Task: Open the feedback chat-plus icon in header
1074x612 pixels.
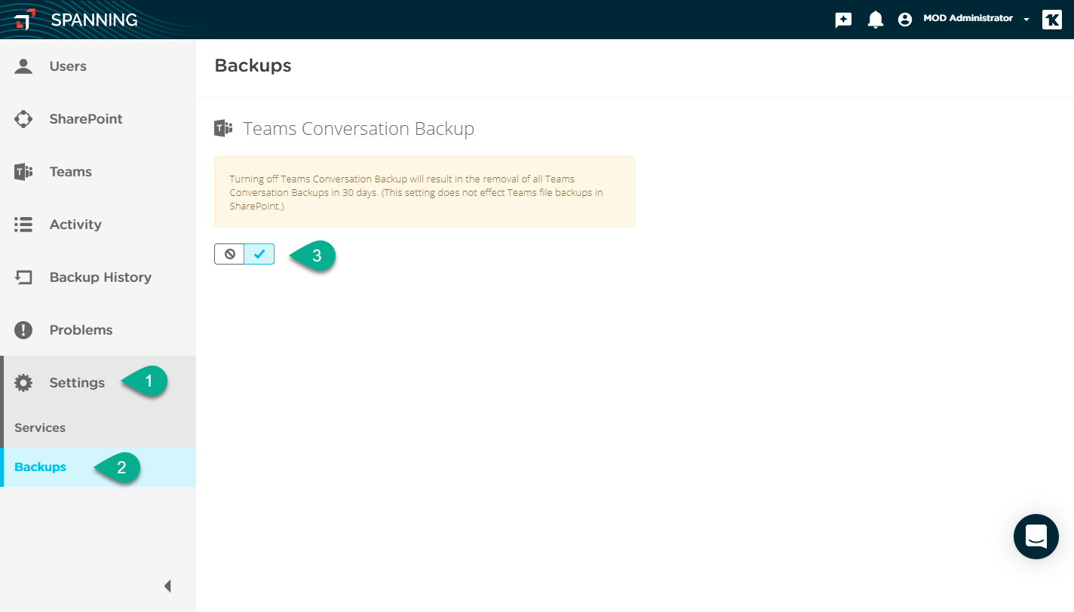Action: coord(843,20)
